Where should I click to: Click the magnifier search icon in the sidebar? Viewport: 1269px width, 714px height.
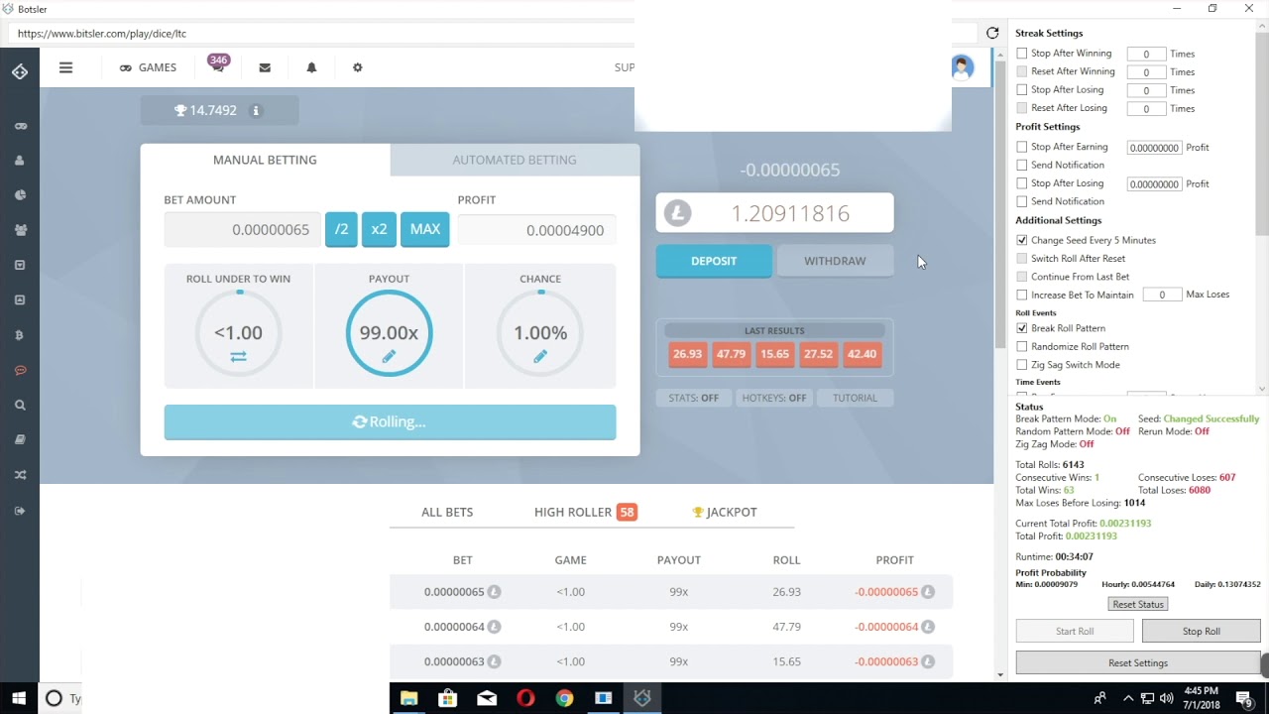[20, 405]
